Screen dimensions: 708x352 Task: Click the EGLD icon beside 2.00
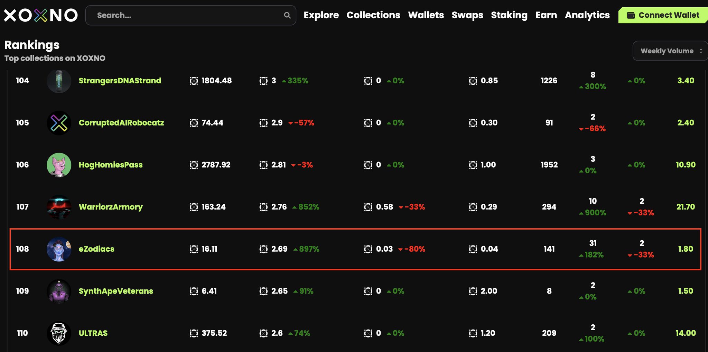point(473,291)
